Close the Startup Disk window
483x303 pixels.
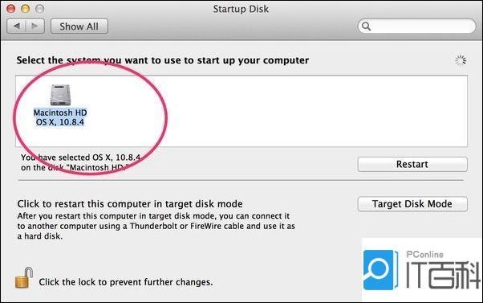click(x=10, y=9)
